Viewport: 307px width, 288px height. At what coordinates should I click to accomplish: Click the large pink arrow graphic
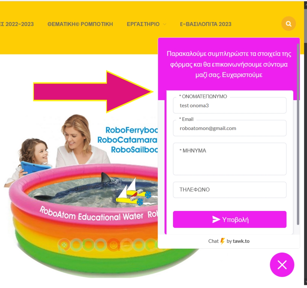[x=93, y=92]
